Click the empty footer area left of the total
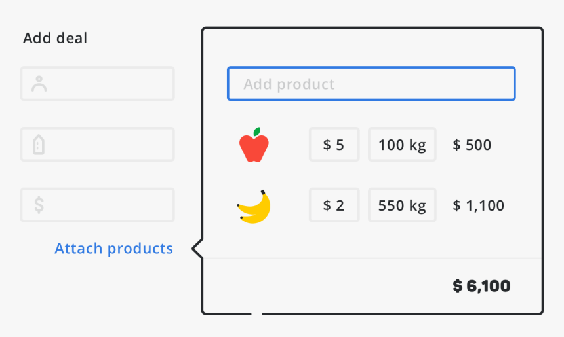The image size is (564, 337). tap(324, 286)
